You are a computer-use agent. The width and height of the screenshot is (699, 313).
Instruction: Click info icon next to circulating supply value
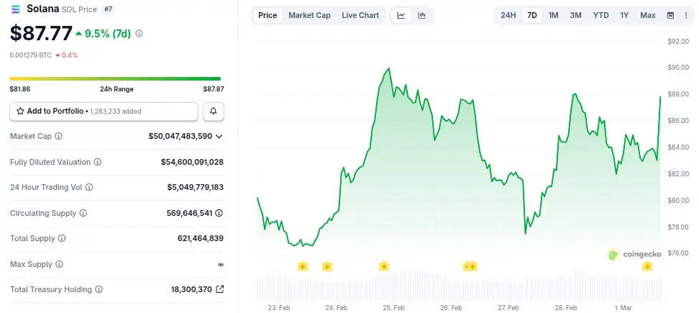219,213
